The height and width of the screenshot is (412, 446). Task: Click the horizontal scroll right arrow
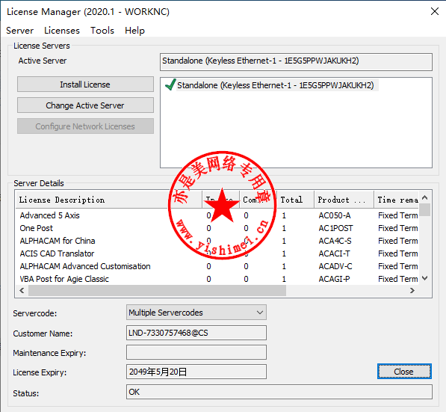(x=412, y=290)
